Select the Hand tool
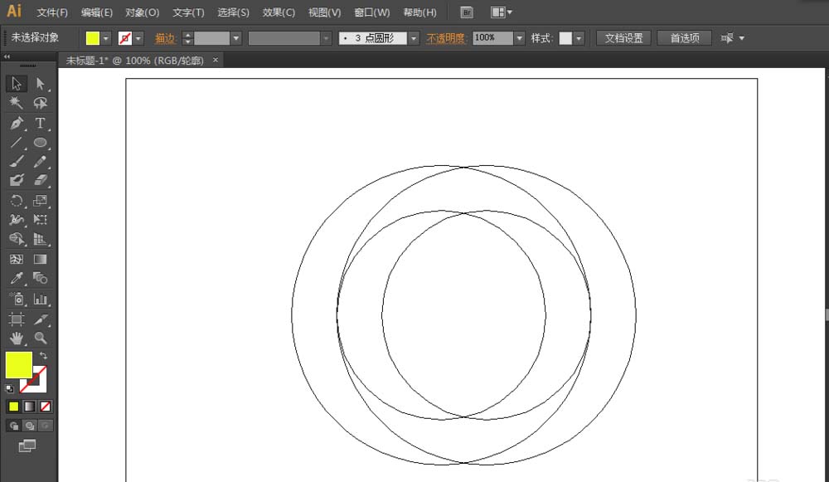The height and width of the screenshot is (482, 829). tap(17, 338)
